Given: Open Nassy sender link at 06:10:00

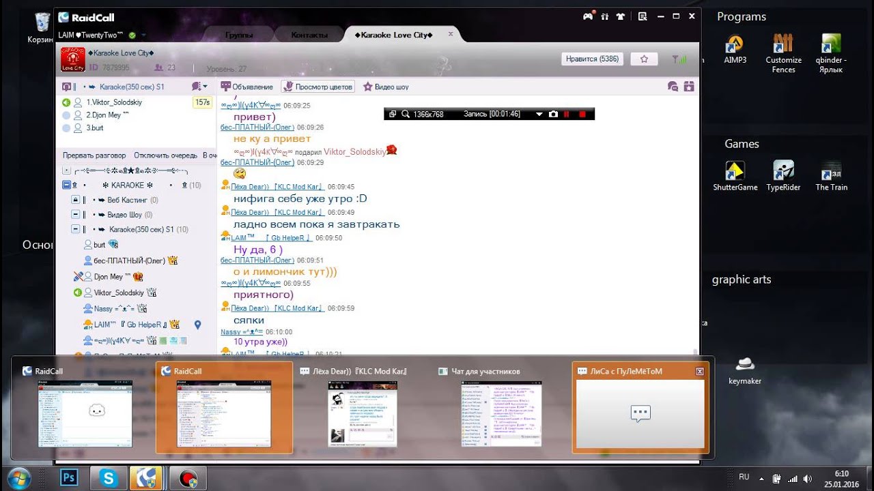Looking at the screenshot, I should [242, 332].
